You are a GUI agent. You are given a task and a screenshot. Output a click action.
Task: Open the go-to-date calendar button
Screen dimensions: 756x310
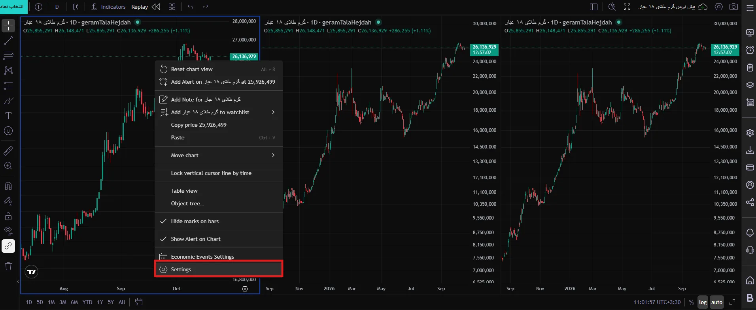138,302
